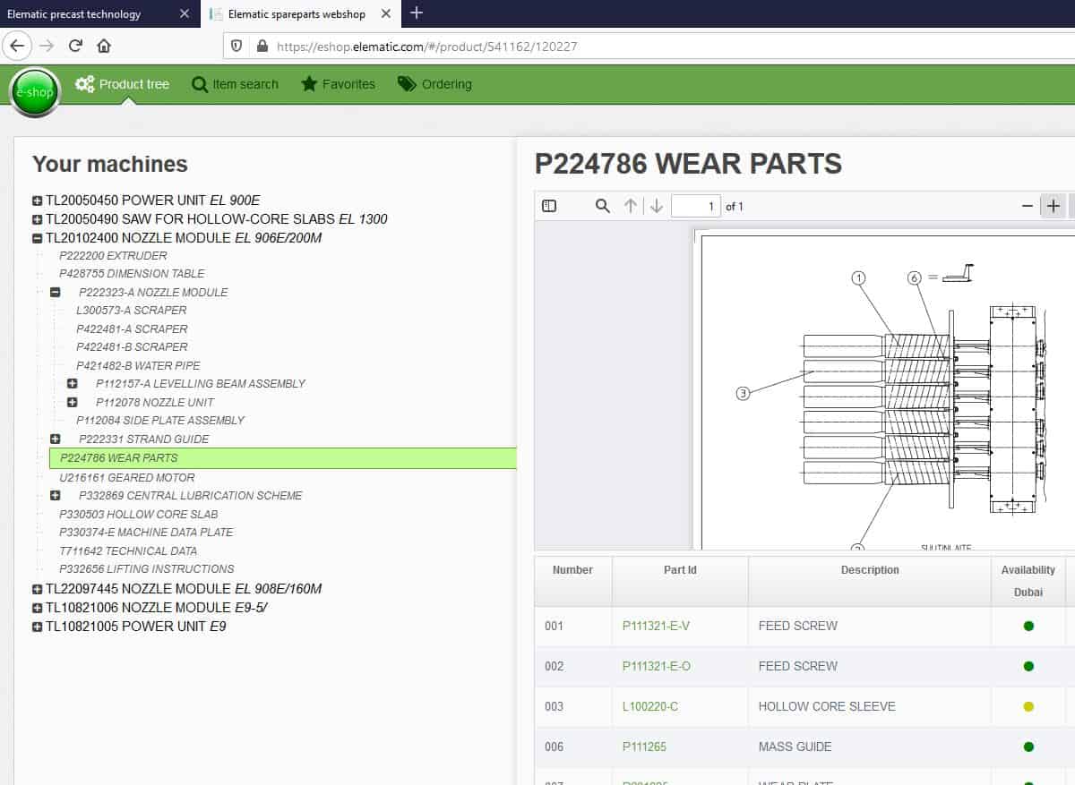Click the browser back arrow
Viewport: 1075px width, 785px height.
[18, 46]
